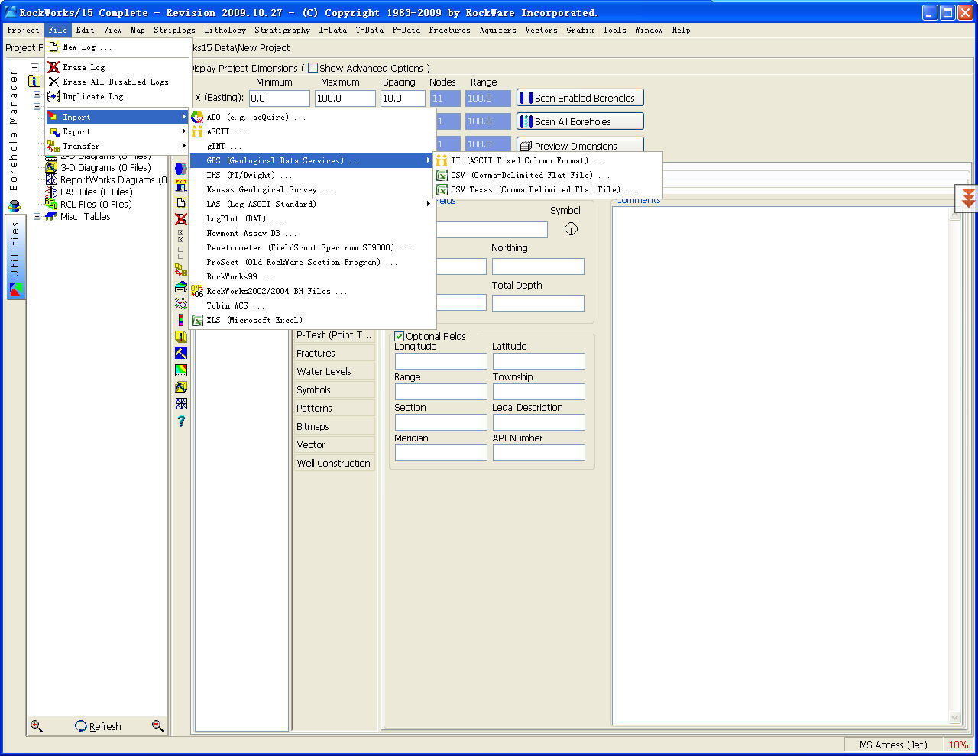The image size is (978, 756).
Task: Click the vertical color column toolbar icon
Action: 181,320
